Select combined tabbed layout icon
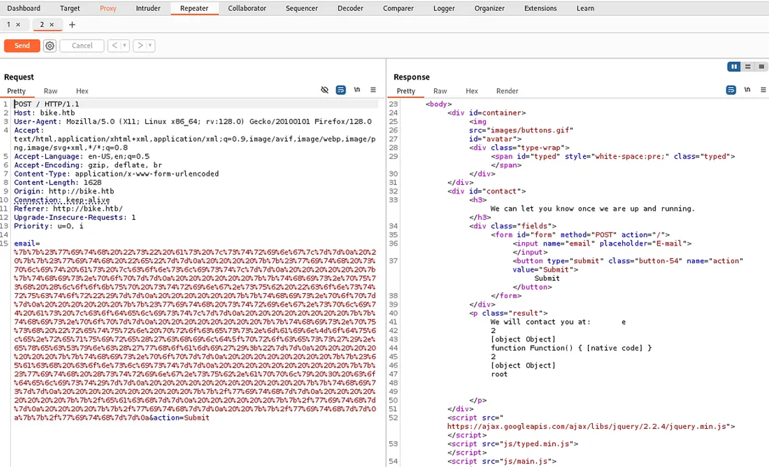Screen dimensions: 769x467 (761, 67)
